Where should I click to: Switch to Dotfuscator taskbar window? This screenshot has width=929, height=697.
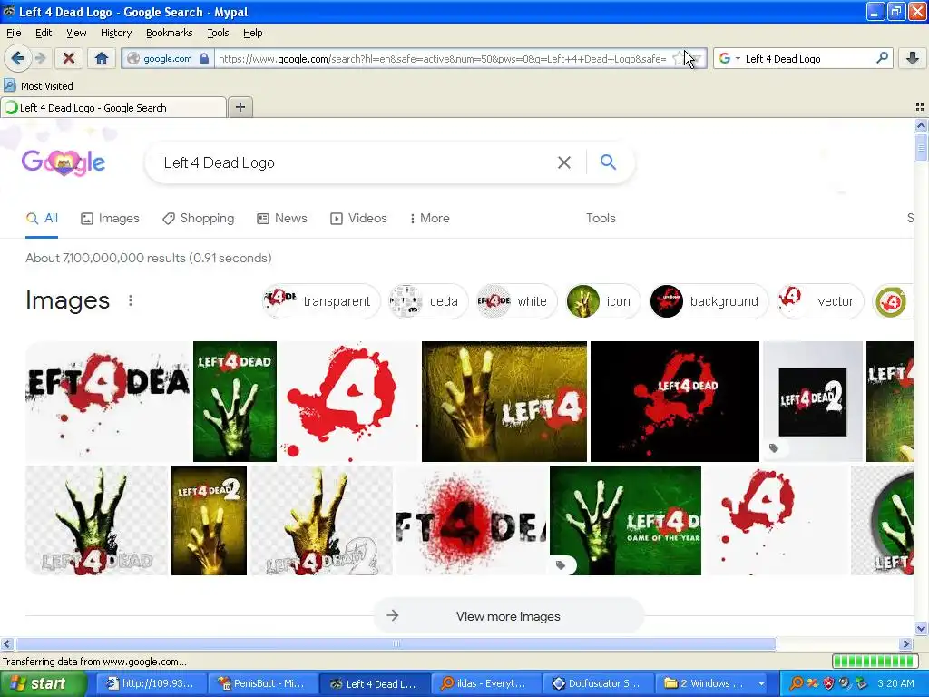tap(599, 684)
